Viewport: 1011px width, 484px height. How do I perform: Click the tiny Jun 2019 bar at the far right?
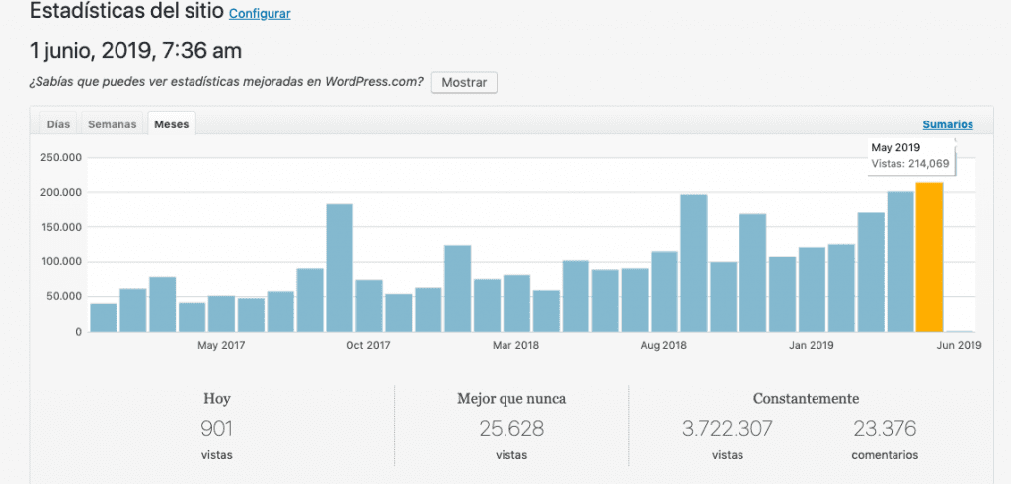[x=959, y=330]
